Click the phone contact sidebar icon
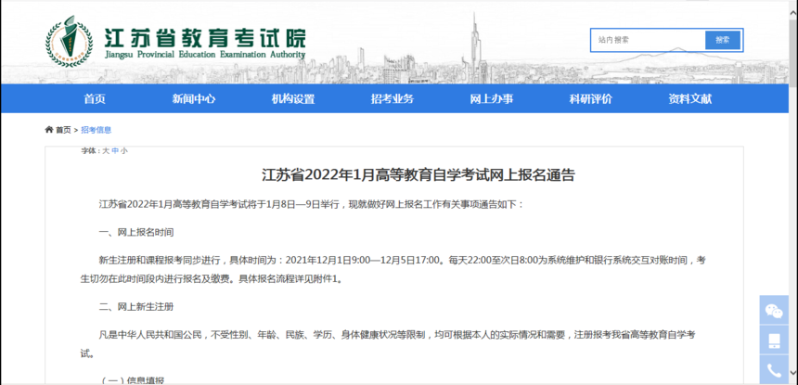Viewport: 798px width, 385px height. [772, 371]
